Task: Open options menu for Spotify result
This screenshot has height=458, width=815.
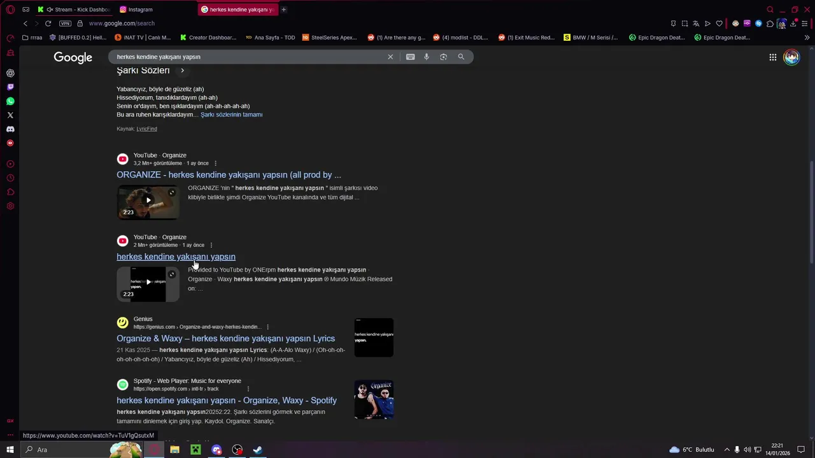Action: coord(248,389)
